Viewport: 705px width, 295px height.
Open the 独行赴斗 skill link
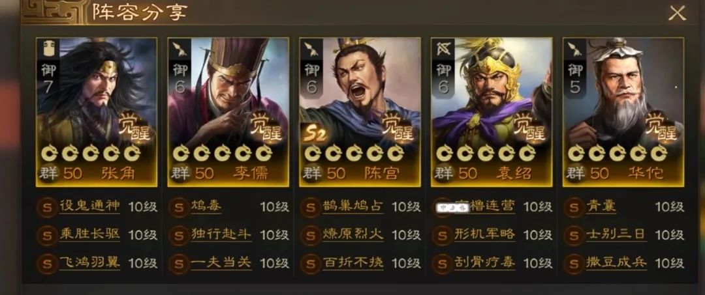pos(221,234)
